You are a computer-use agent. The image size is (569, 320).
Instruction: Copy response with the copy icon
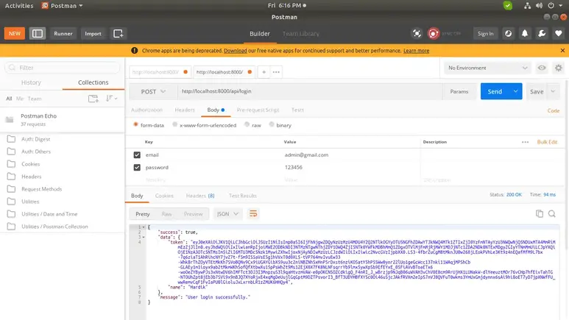[540, 213]
